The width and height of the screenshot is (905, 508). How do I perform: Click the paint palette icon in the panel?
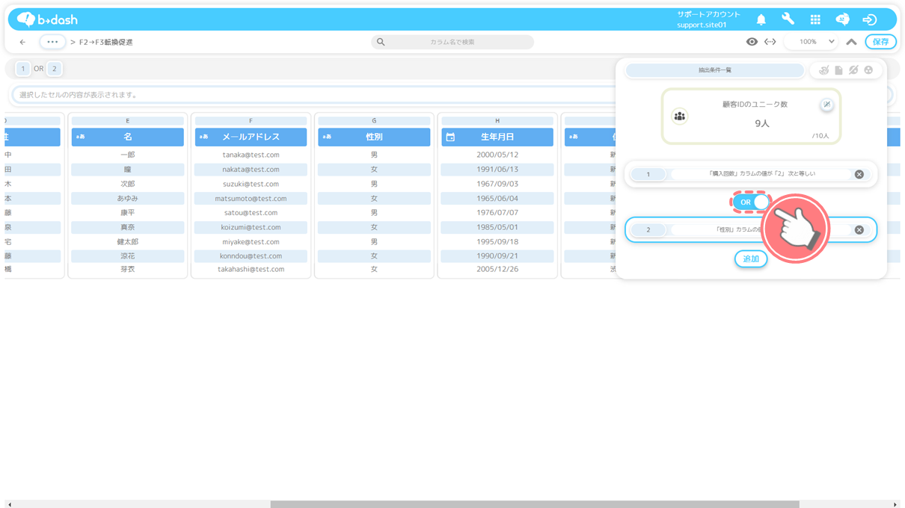click(823, 70)
